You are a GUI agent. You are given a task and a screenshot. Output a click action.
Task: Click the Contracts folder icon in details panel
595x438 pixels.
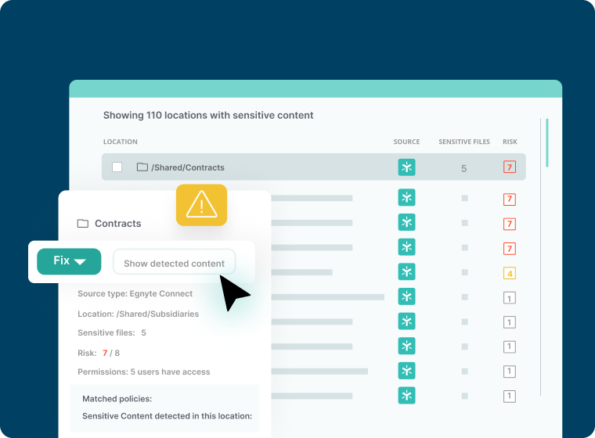tap(83, 224)
